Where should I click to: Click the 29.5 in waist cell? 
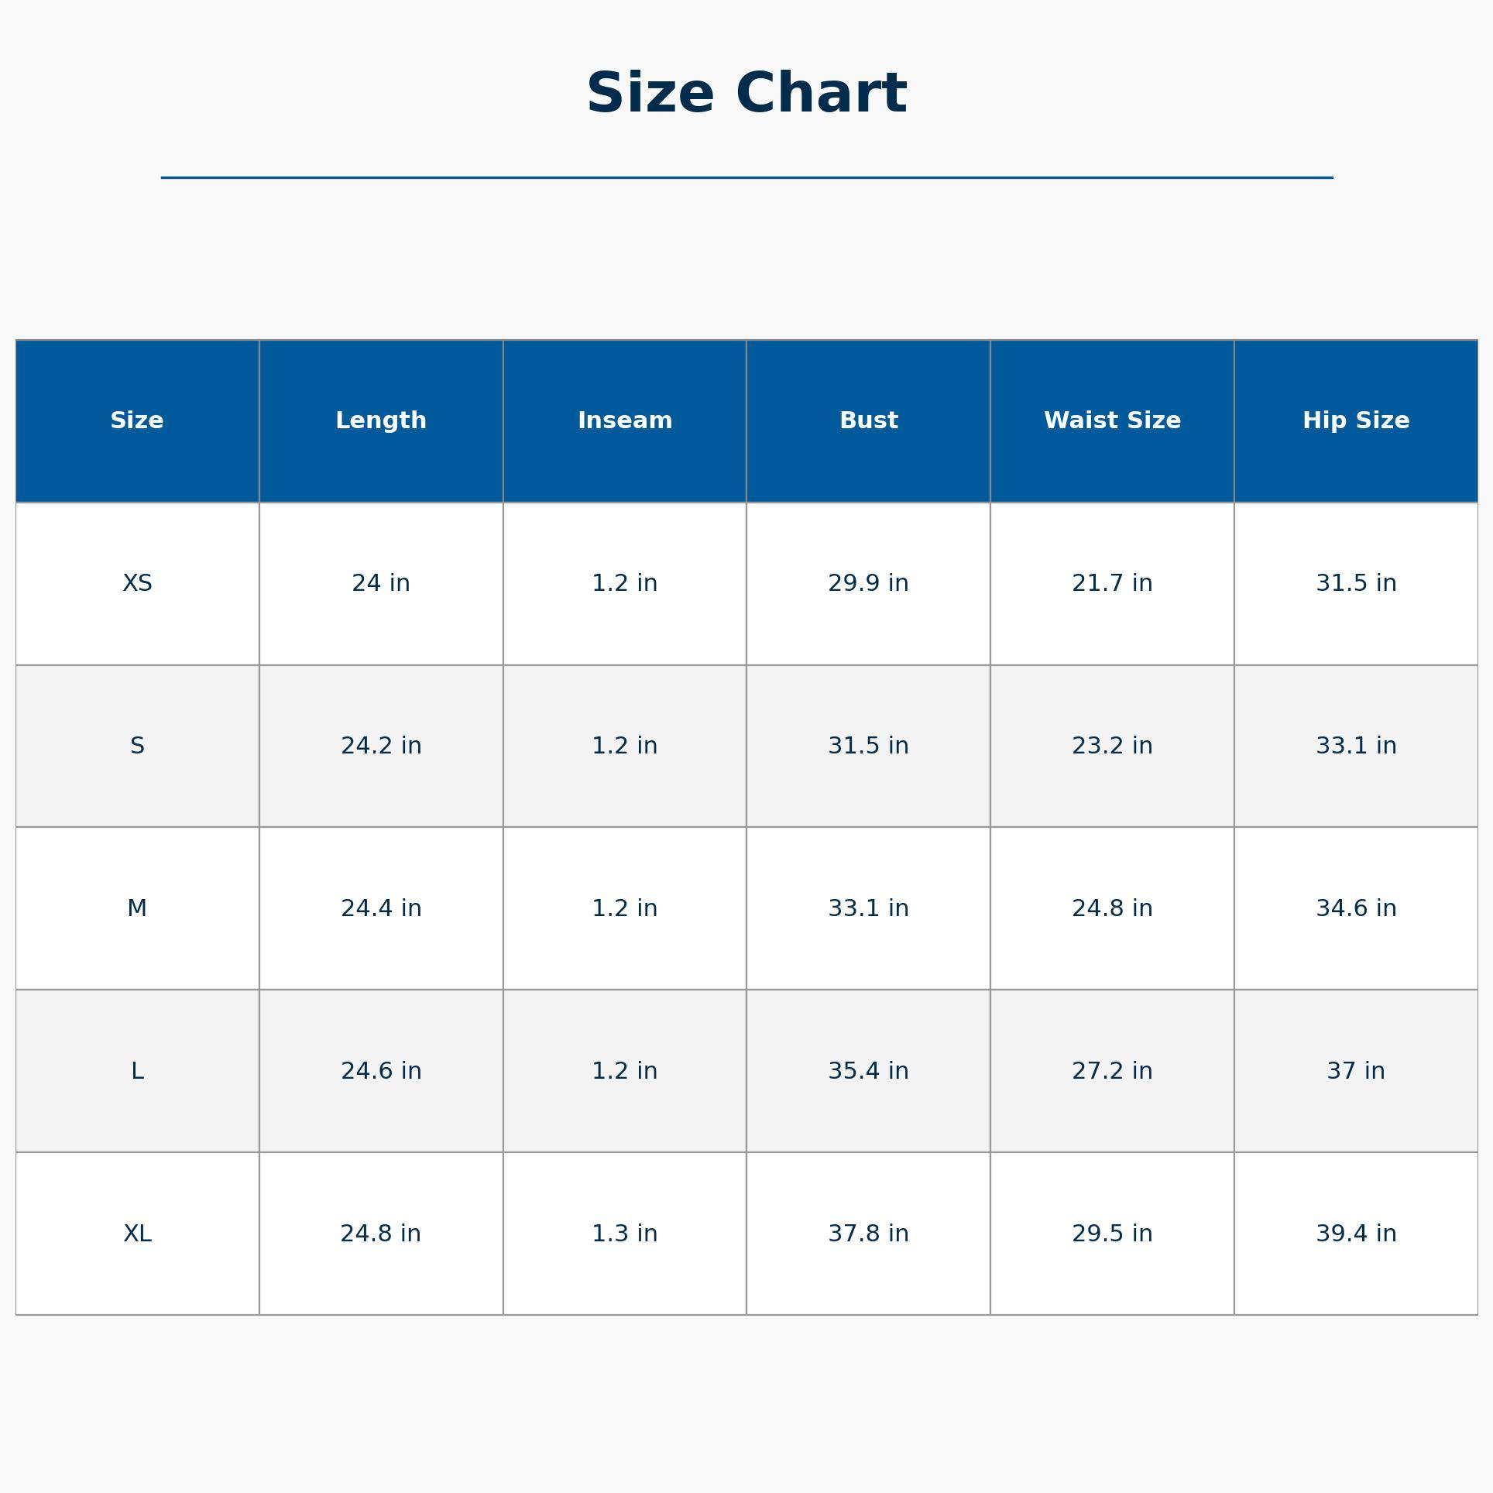tap(1112, 1234)
